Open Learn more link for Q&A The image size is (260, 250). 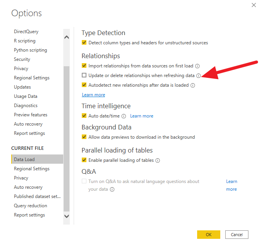pos(231,185)
